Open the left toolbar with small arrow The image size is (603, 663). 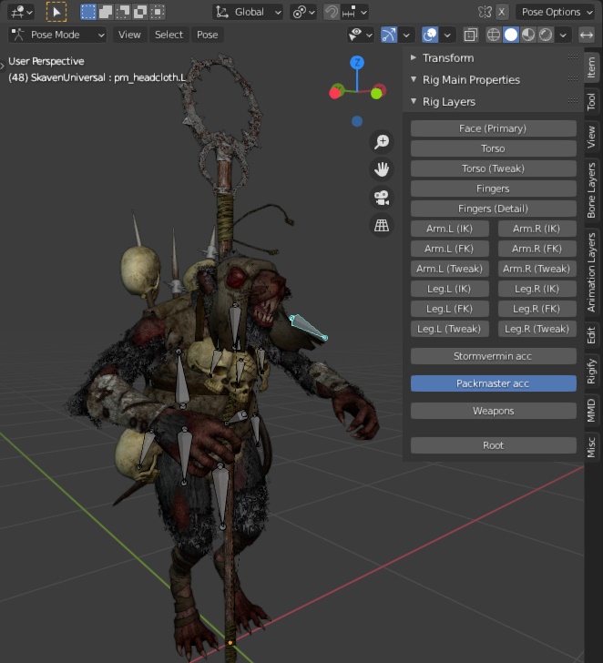pyautogui.click(x=3, y=66)
